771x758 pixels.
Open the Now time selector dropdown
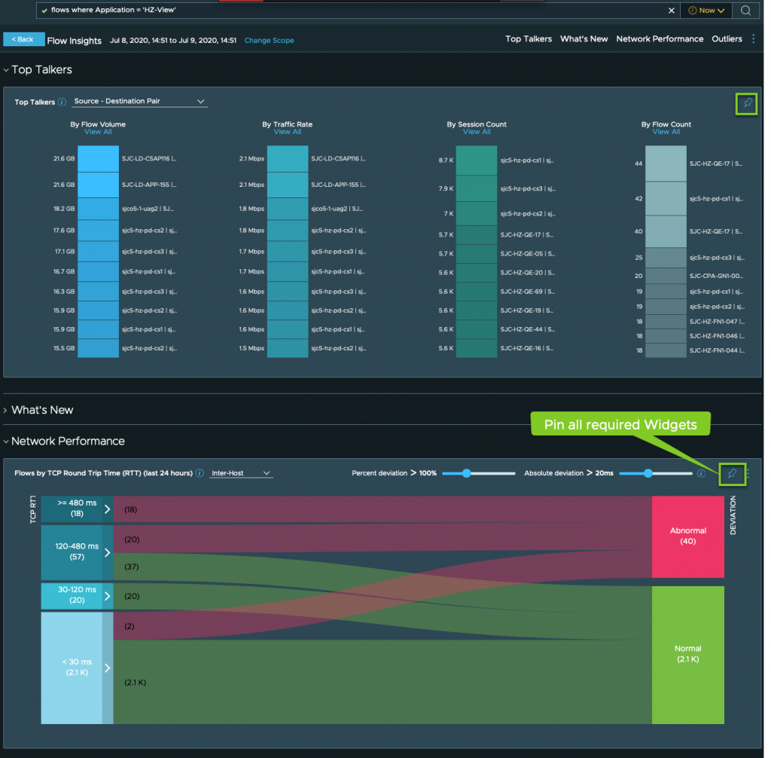coord(706,11)
